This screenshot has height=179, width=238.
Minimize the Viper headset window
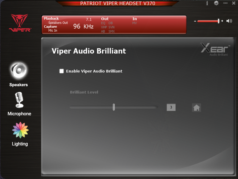pos(225,3)
